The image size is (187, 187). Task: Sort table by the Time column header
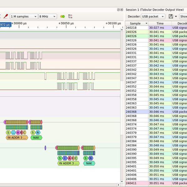click(160, 23)
